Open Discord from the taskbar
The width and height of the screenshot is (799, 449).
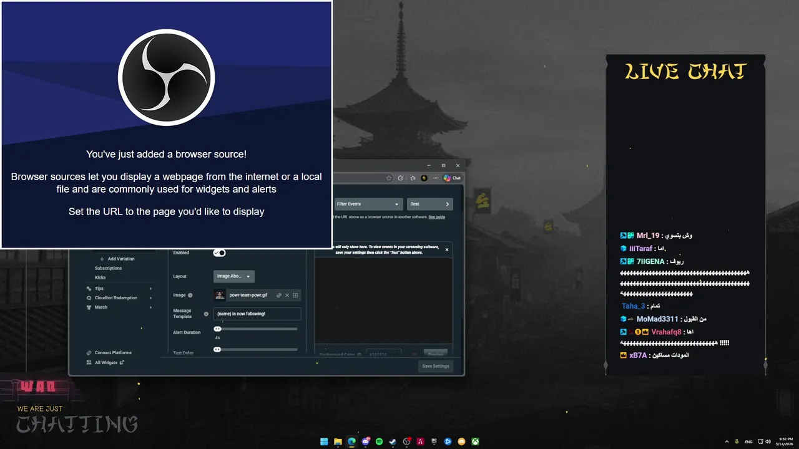click(x=365, y=442)
